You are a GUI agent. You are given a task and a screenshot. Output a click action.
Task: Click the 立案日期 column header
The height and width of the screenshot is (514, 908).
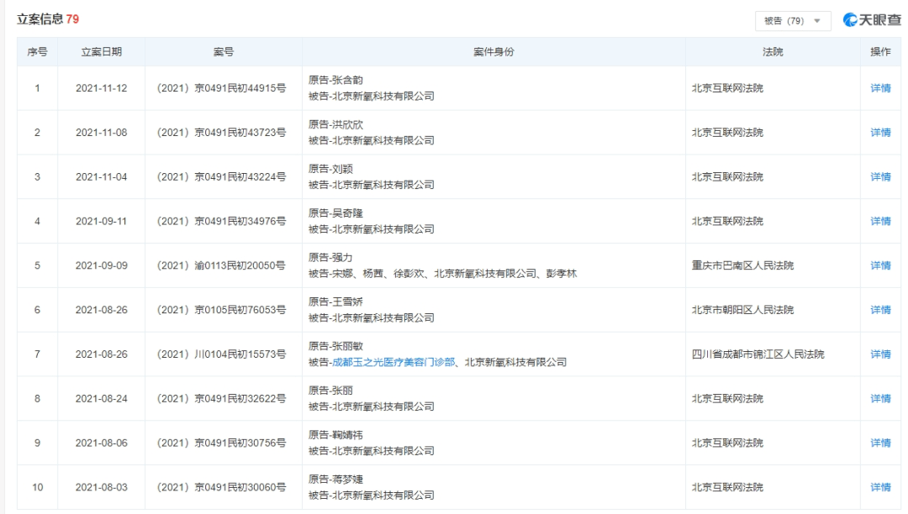[101, 52]
